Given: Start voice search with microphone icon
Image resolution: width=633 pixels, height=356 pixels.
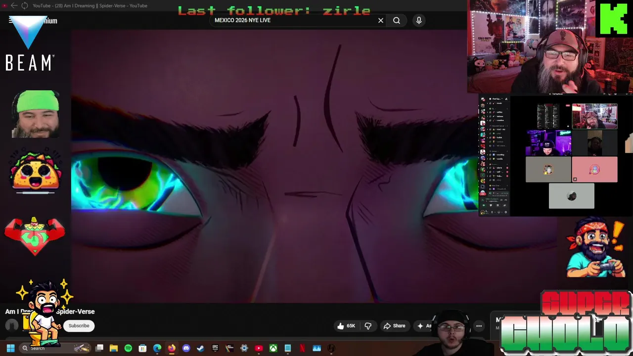Looking at the screenshot, I should tap(419, 20).
